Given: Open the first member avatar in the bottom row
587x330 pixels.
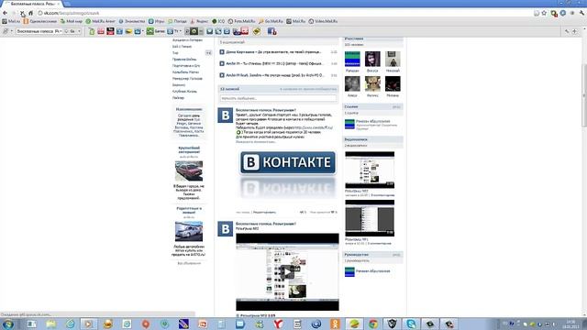Looking at the screenshot, I should click(352, 83).
